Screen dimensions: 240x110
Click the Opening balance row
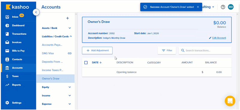[157, 72]
